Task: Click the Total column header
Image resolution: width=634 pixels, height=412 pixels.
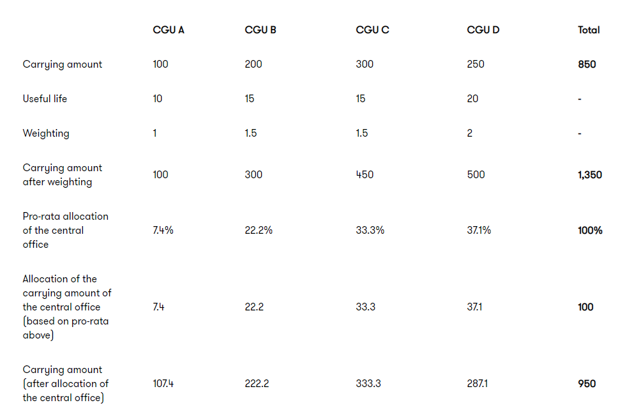Action: 589,30
